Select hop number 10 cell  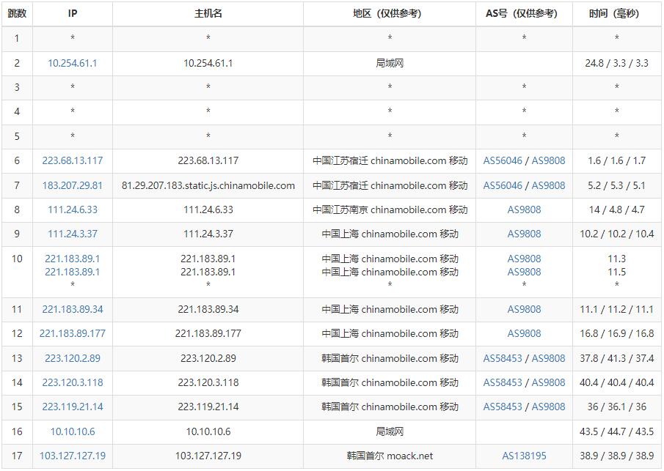pos(17,272)
